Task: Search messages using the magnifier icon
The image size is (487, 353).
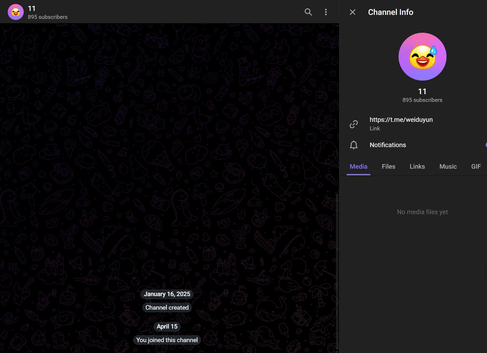Action: (308, 12)
